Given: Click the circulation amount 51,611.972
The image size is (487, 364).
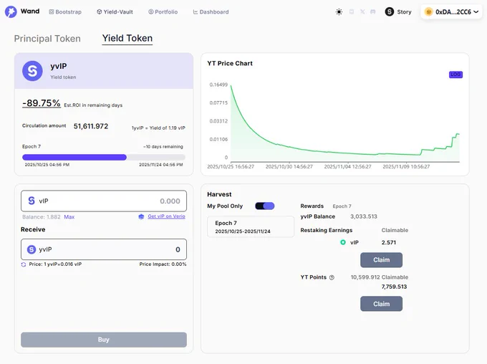Looking at the screenshot, I should 91,126.
